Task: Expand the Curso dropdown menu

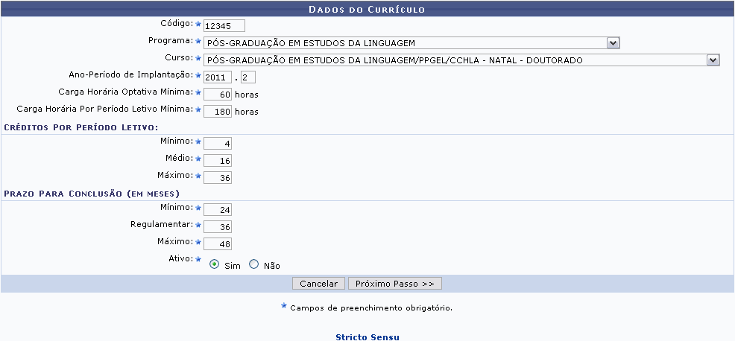Action: 461,60
